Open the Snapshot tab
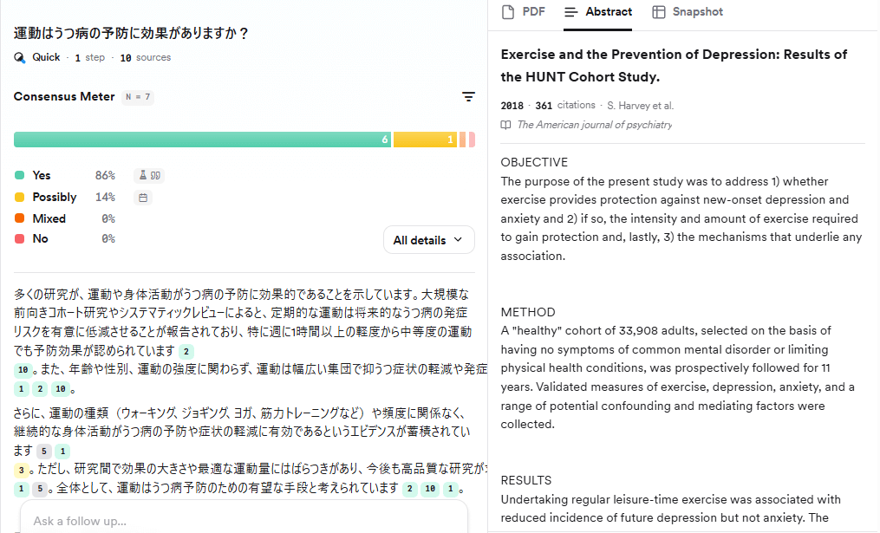 pos(688,12)
